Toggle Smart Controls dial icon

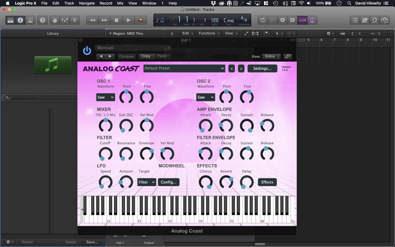[x=55, y=20]
